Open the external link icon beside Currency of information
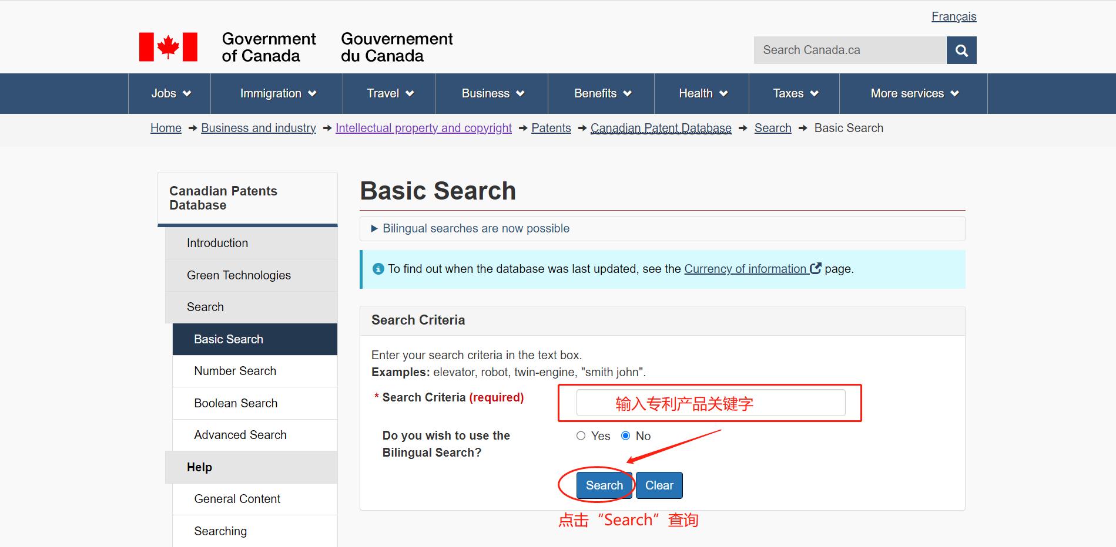Screen dimensions: 1116x547 click(816, 269)
